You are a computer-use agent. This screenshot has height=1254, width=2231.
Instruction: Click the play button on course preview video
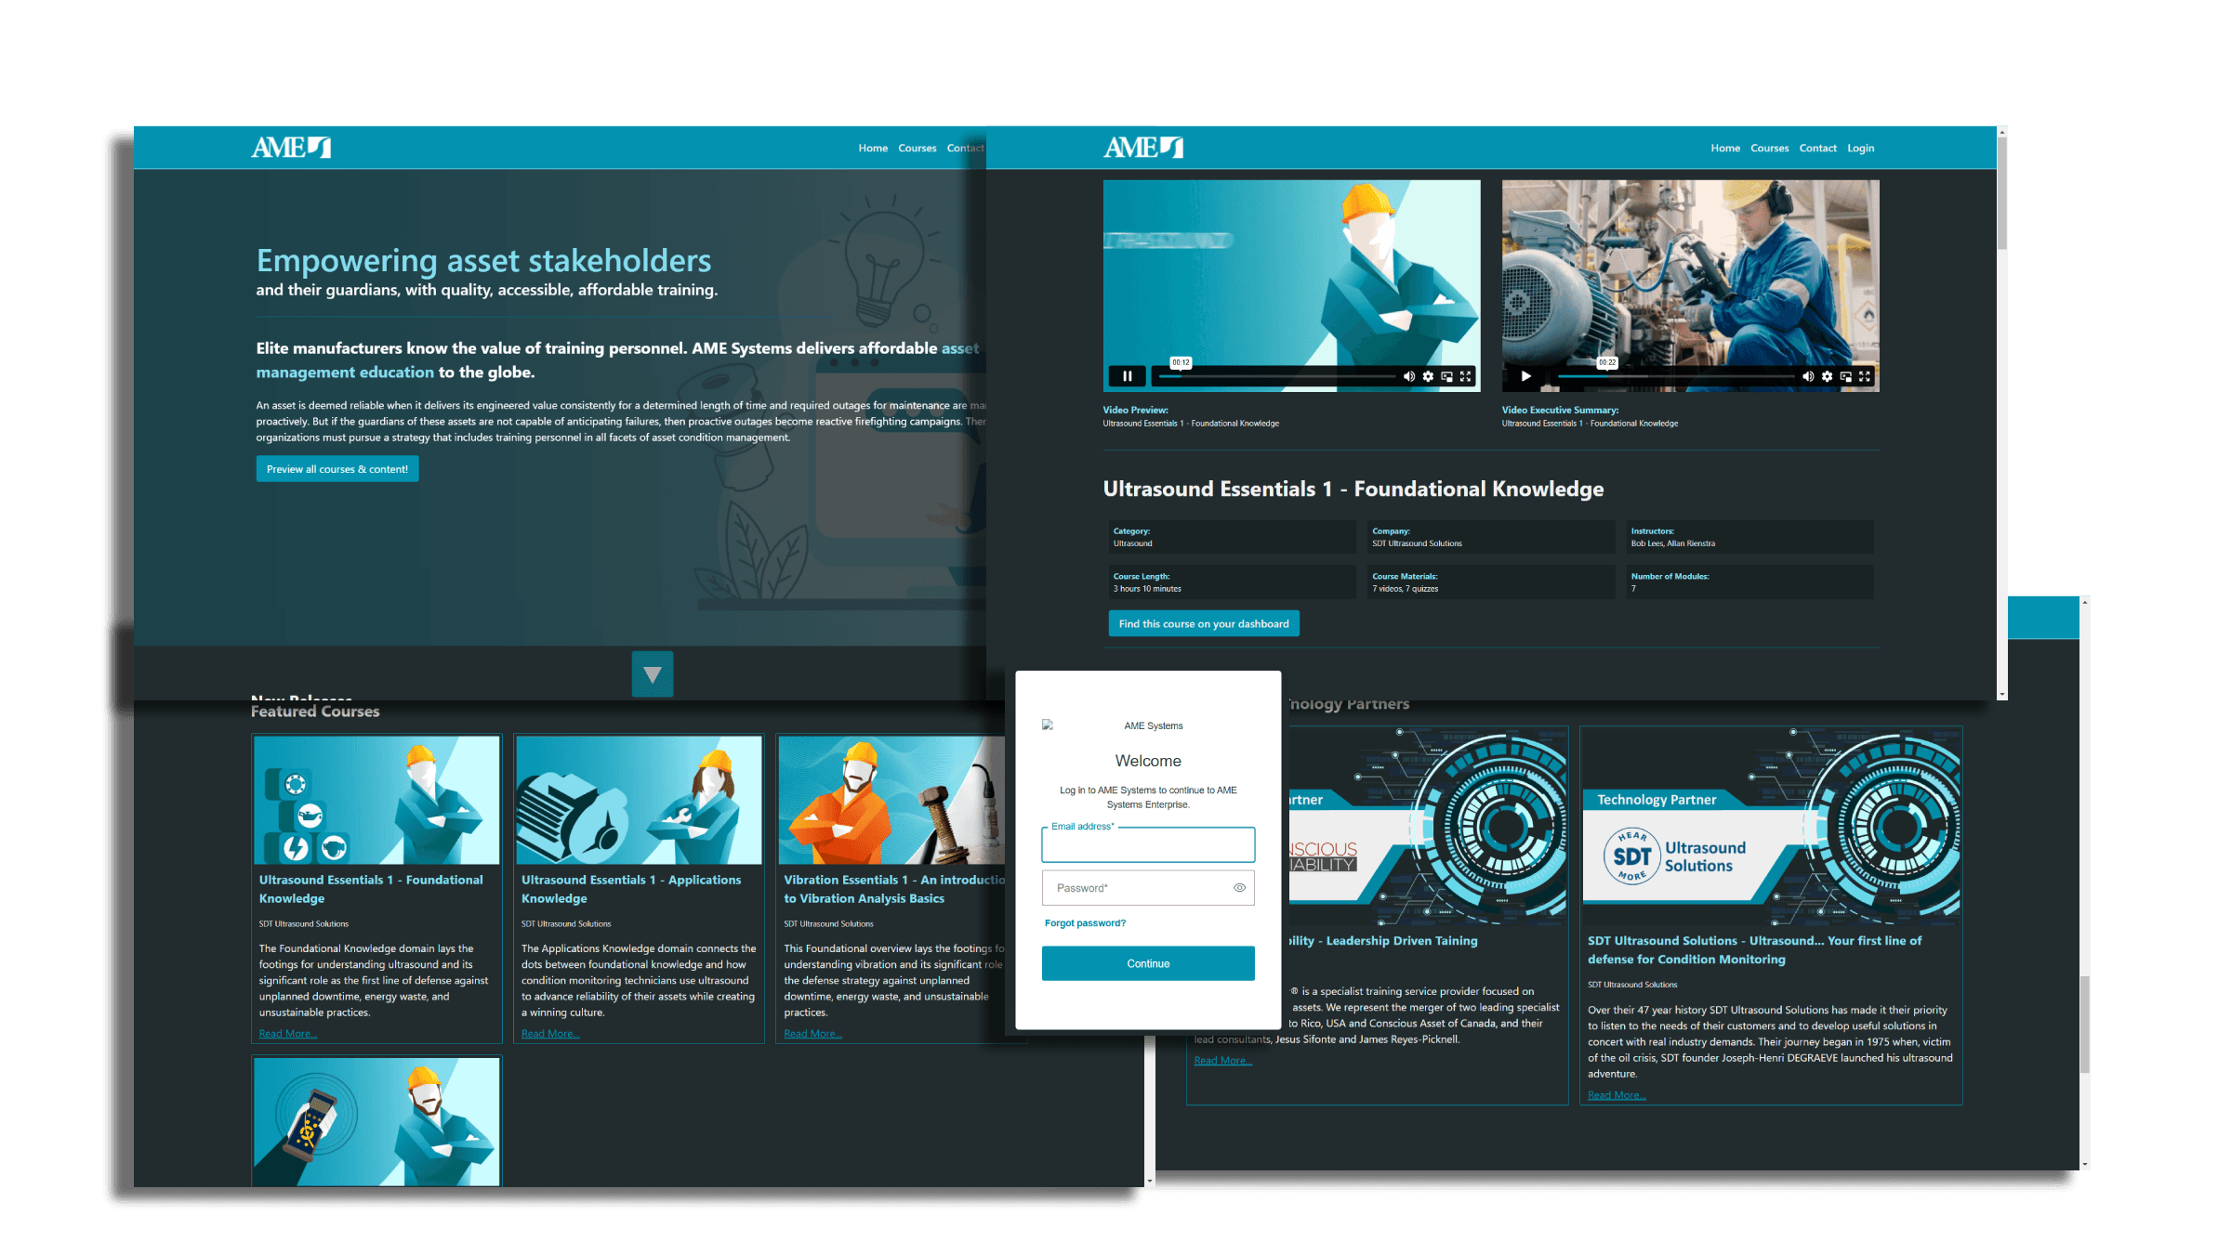tap(1127, 378)
